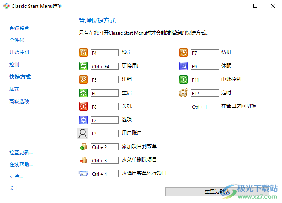Click the 重置为默认 button
This screenshot has height=203, width=282.
(217, 192)
